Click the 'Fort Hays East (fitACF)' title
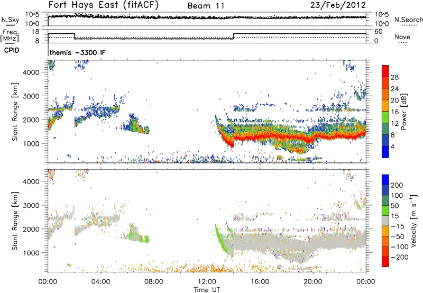The width and height of the screenshot is (423, 293). click(103, 5)
